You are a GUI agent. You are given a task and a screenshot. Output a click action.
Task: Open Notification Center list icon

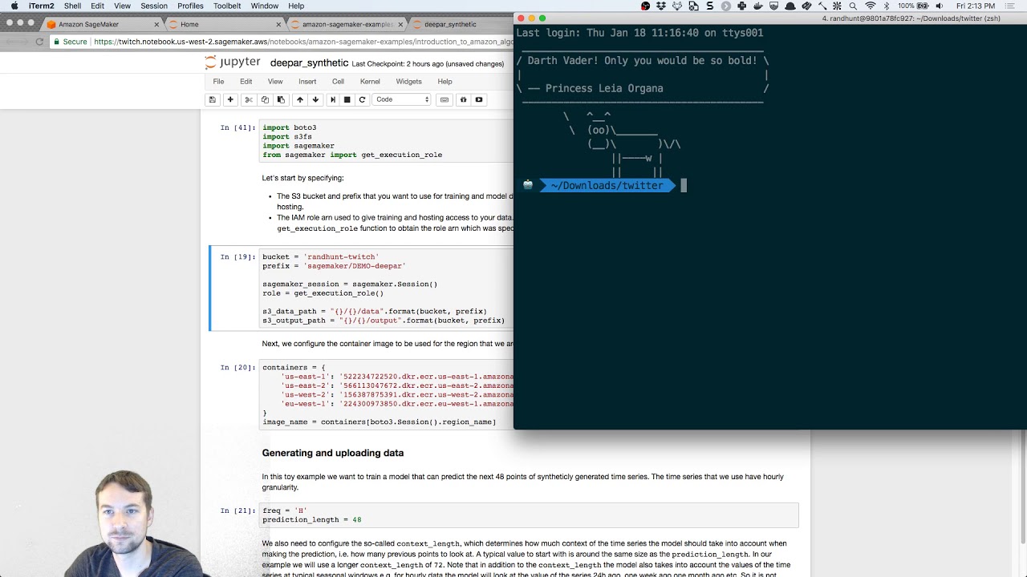point(1010,6)
